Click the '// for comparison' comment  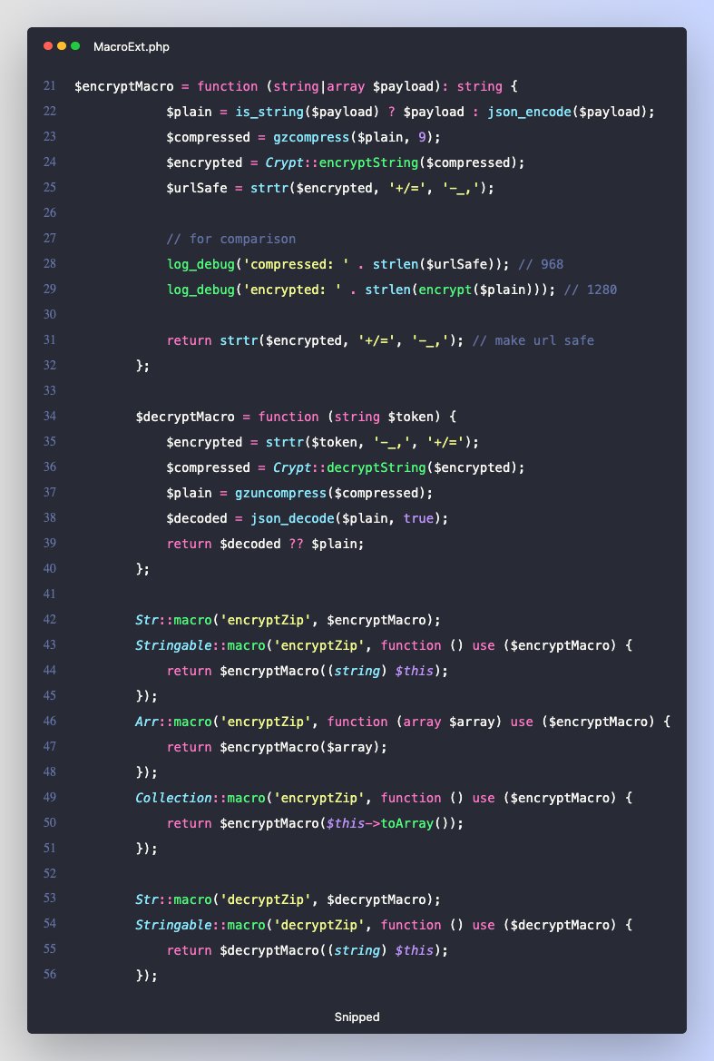click(230, 239)
